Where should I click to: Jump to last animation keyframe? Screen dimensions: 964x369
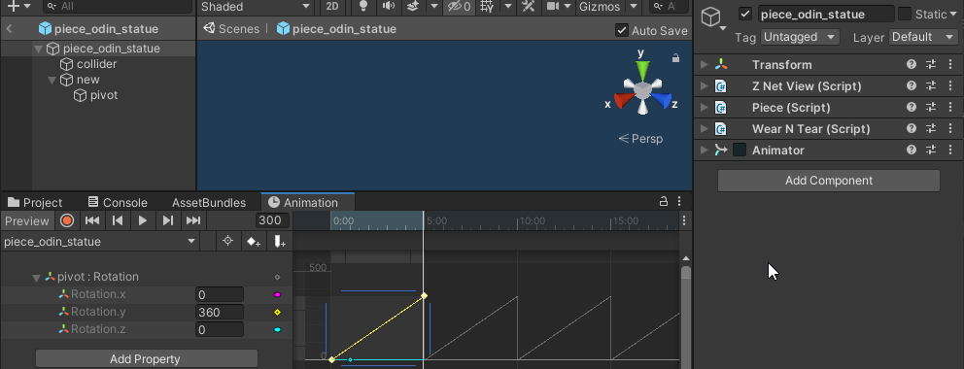coord(193,220)
